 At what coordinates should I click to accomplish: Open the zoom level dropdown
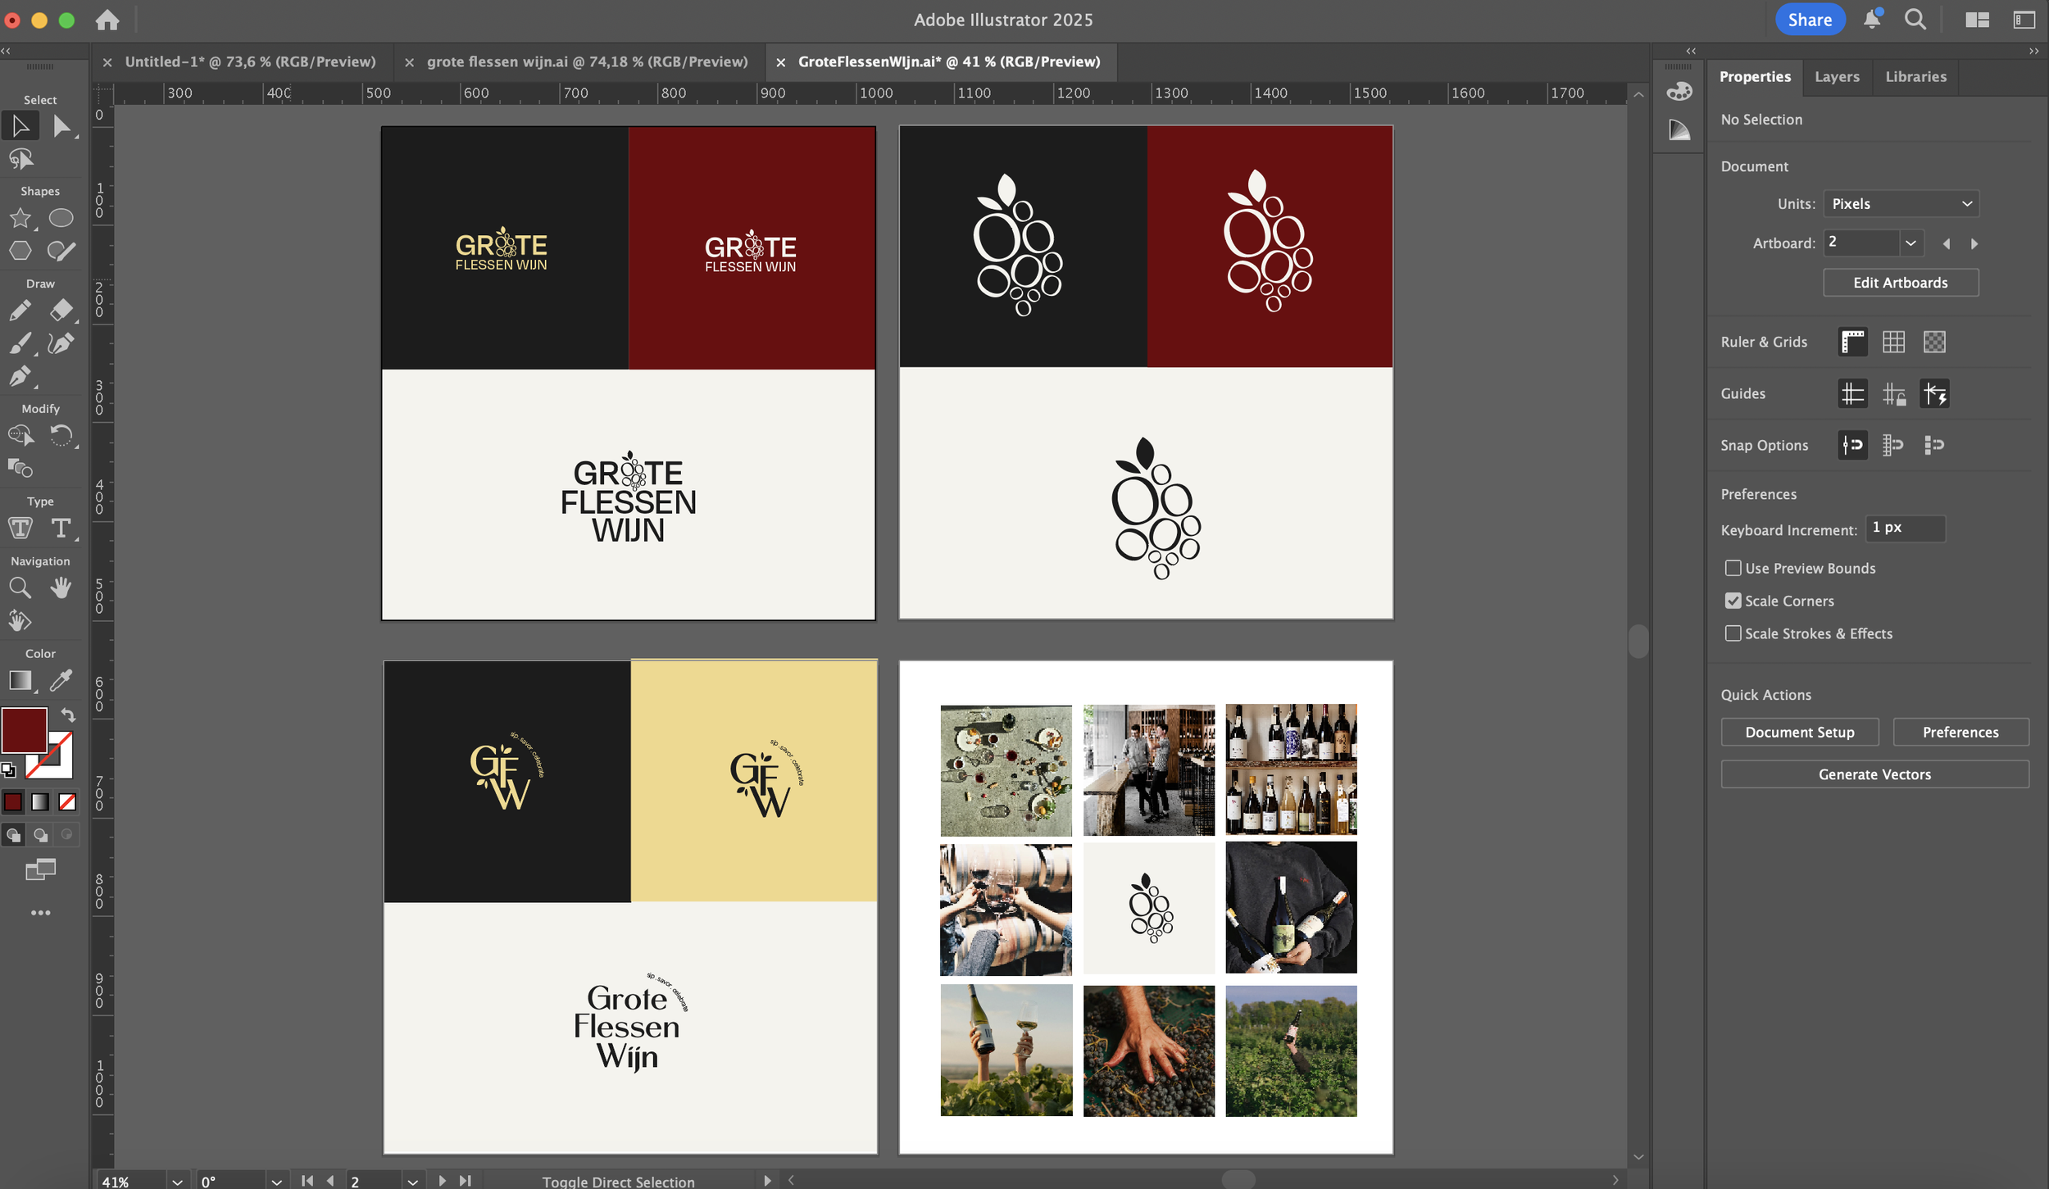click(177, 1181)
